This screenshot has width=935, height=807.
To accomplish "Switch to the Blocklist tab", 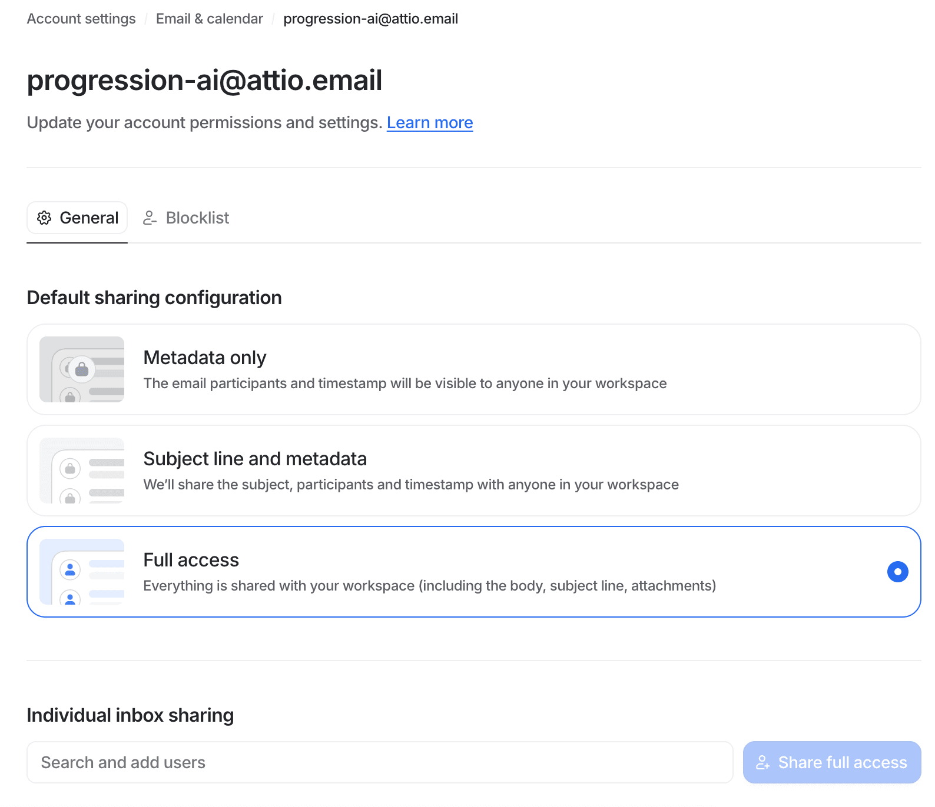I will click(x=186, y=218).
